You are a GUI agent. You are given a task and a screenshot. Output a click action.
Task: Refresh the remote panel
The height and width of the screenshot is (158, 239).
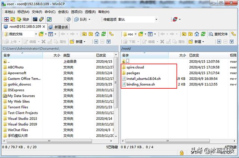(203, 34)
